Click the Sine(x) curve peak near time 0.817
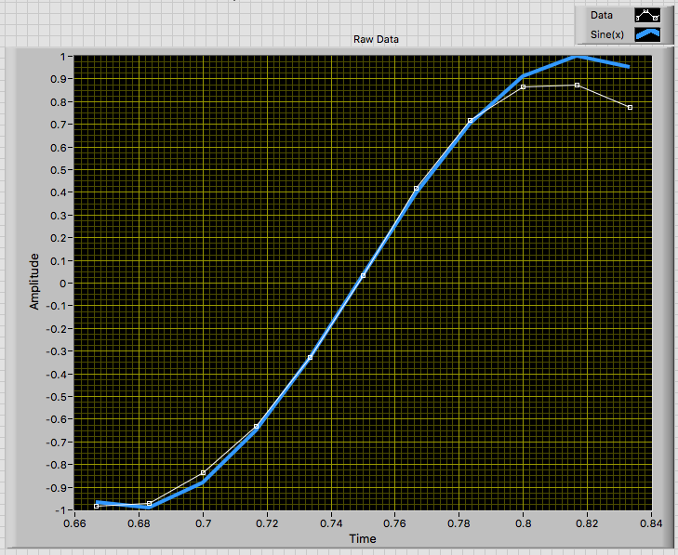Screen dimensions: 678x555 click(578, 57)
